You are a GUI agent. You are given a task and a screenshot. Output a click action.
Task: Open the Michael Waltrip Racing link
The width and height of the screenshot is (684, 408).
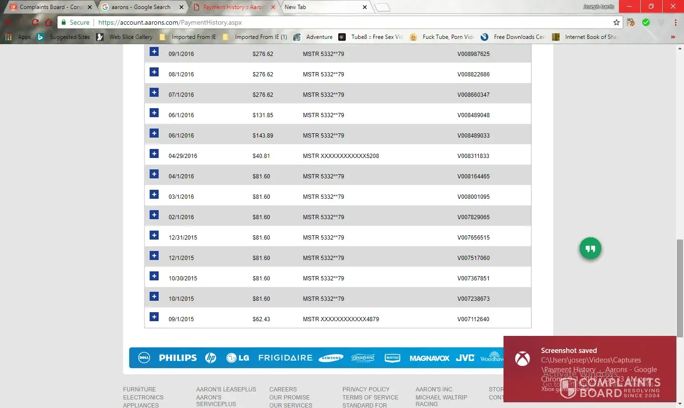(x=441, y=401)
